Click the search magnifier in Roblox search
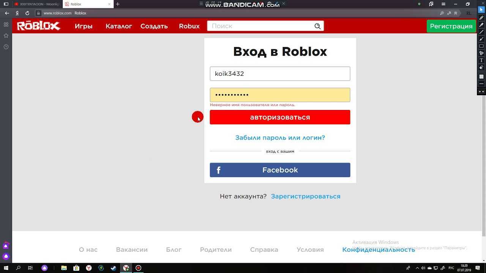 317,26
